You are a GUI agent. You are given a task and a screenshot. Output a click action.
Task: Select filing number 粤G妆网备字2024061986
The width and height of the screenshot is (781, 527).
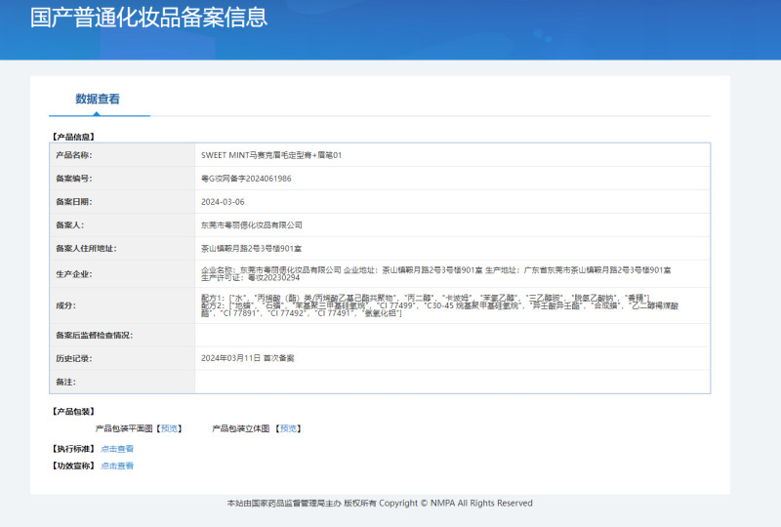click(246, 179)
